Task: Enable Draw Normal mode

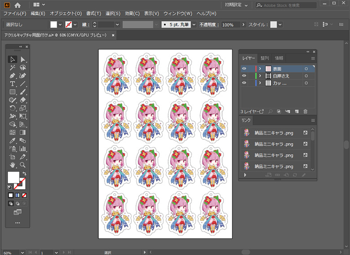Action: (11, 203)
